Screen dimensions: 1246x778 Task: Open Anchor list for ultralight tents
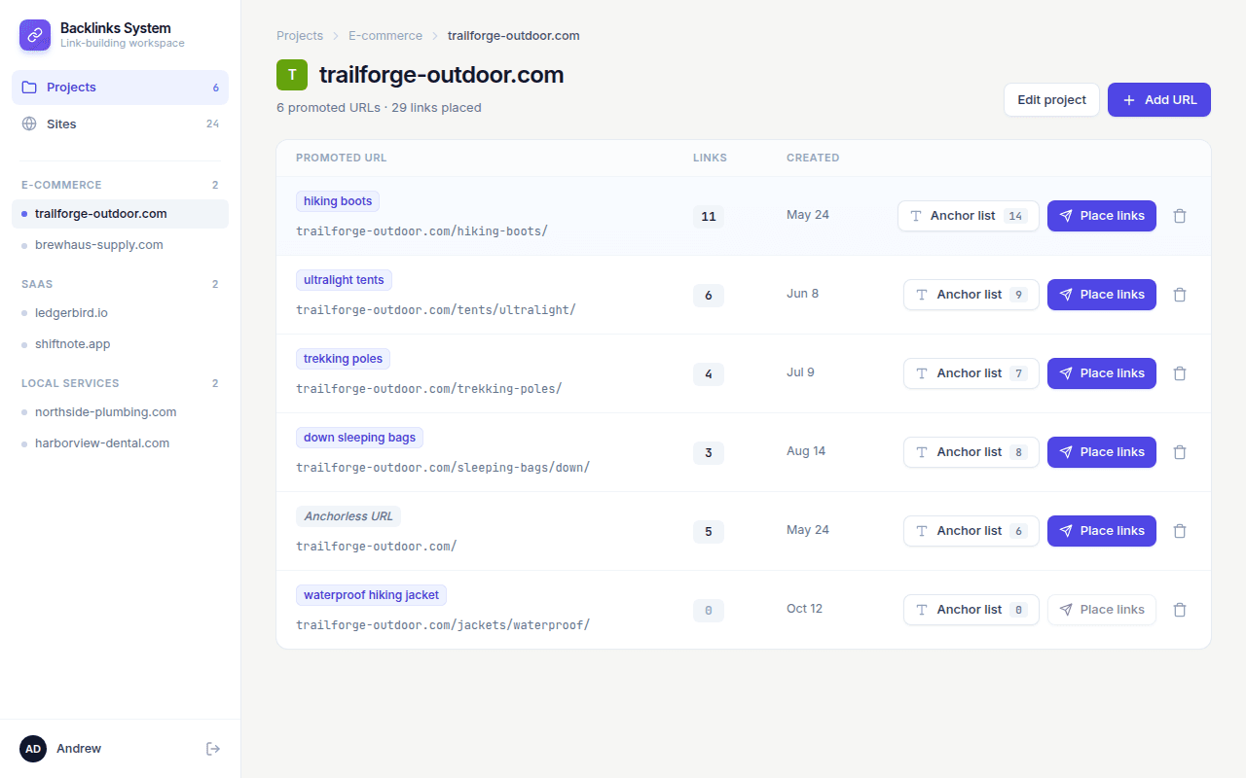(971, 295)
